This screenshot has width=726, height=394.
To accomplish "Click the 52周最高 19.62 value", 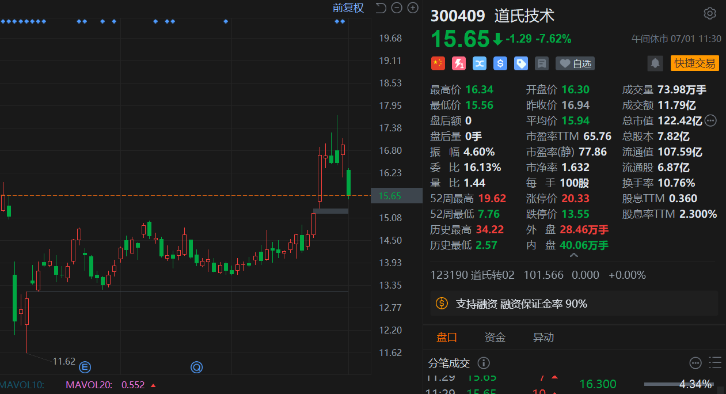I will point(492,198).
